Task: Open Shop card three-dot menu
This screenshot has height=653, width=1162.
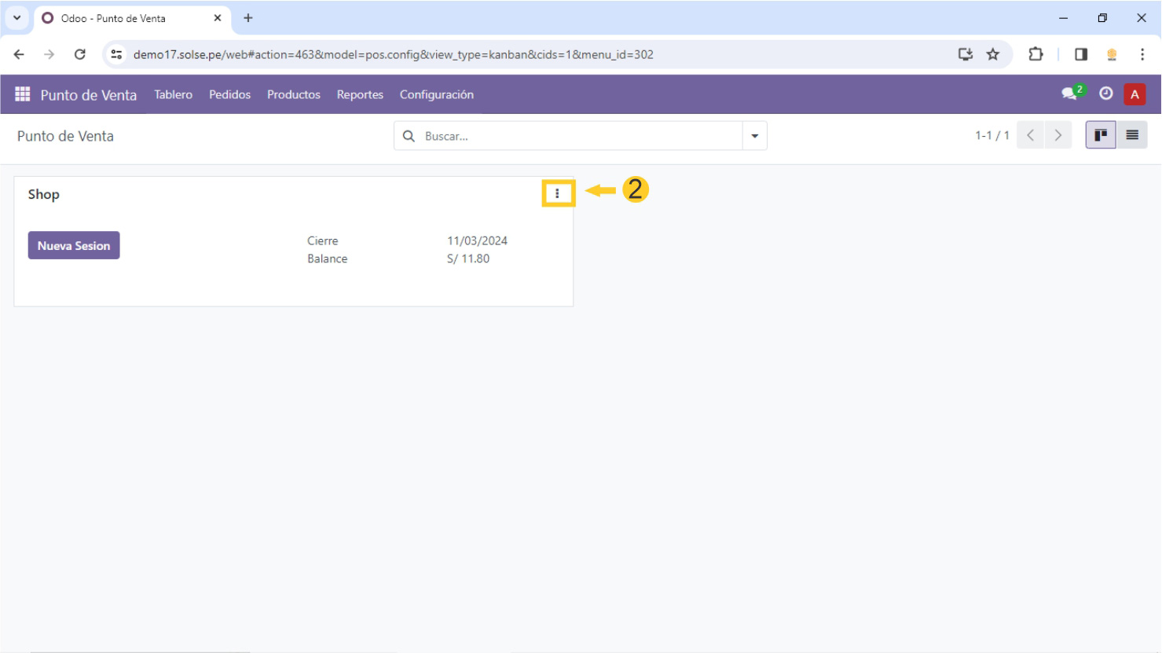Action: click(x=558, y=193)
